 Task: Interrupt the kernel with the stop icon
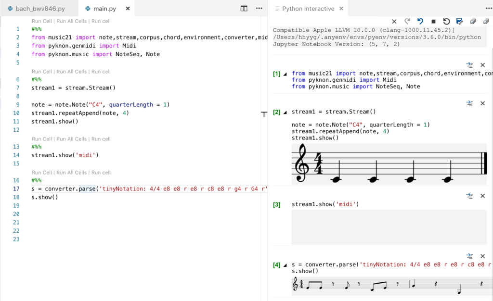click(x=432, y=22)
